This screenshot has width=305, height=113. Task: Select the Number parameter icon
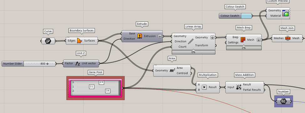(x=283, y=101)
